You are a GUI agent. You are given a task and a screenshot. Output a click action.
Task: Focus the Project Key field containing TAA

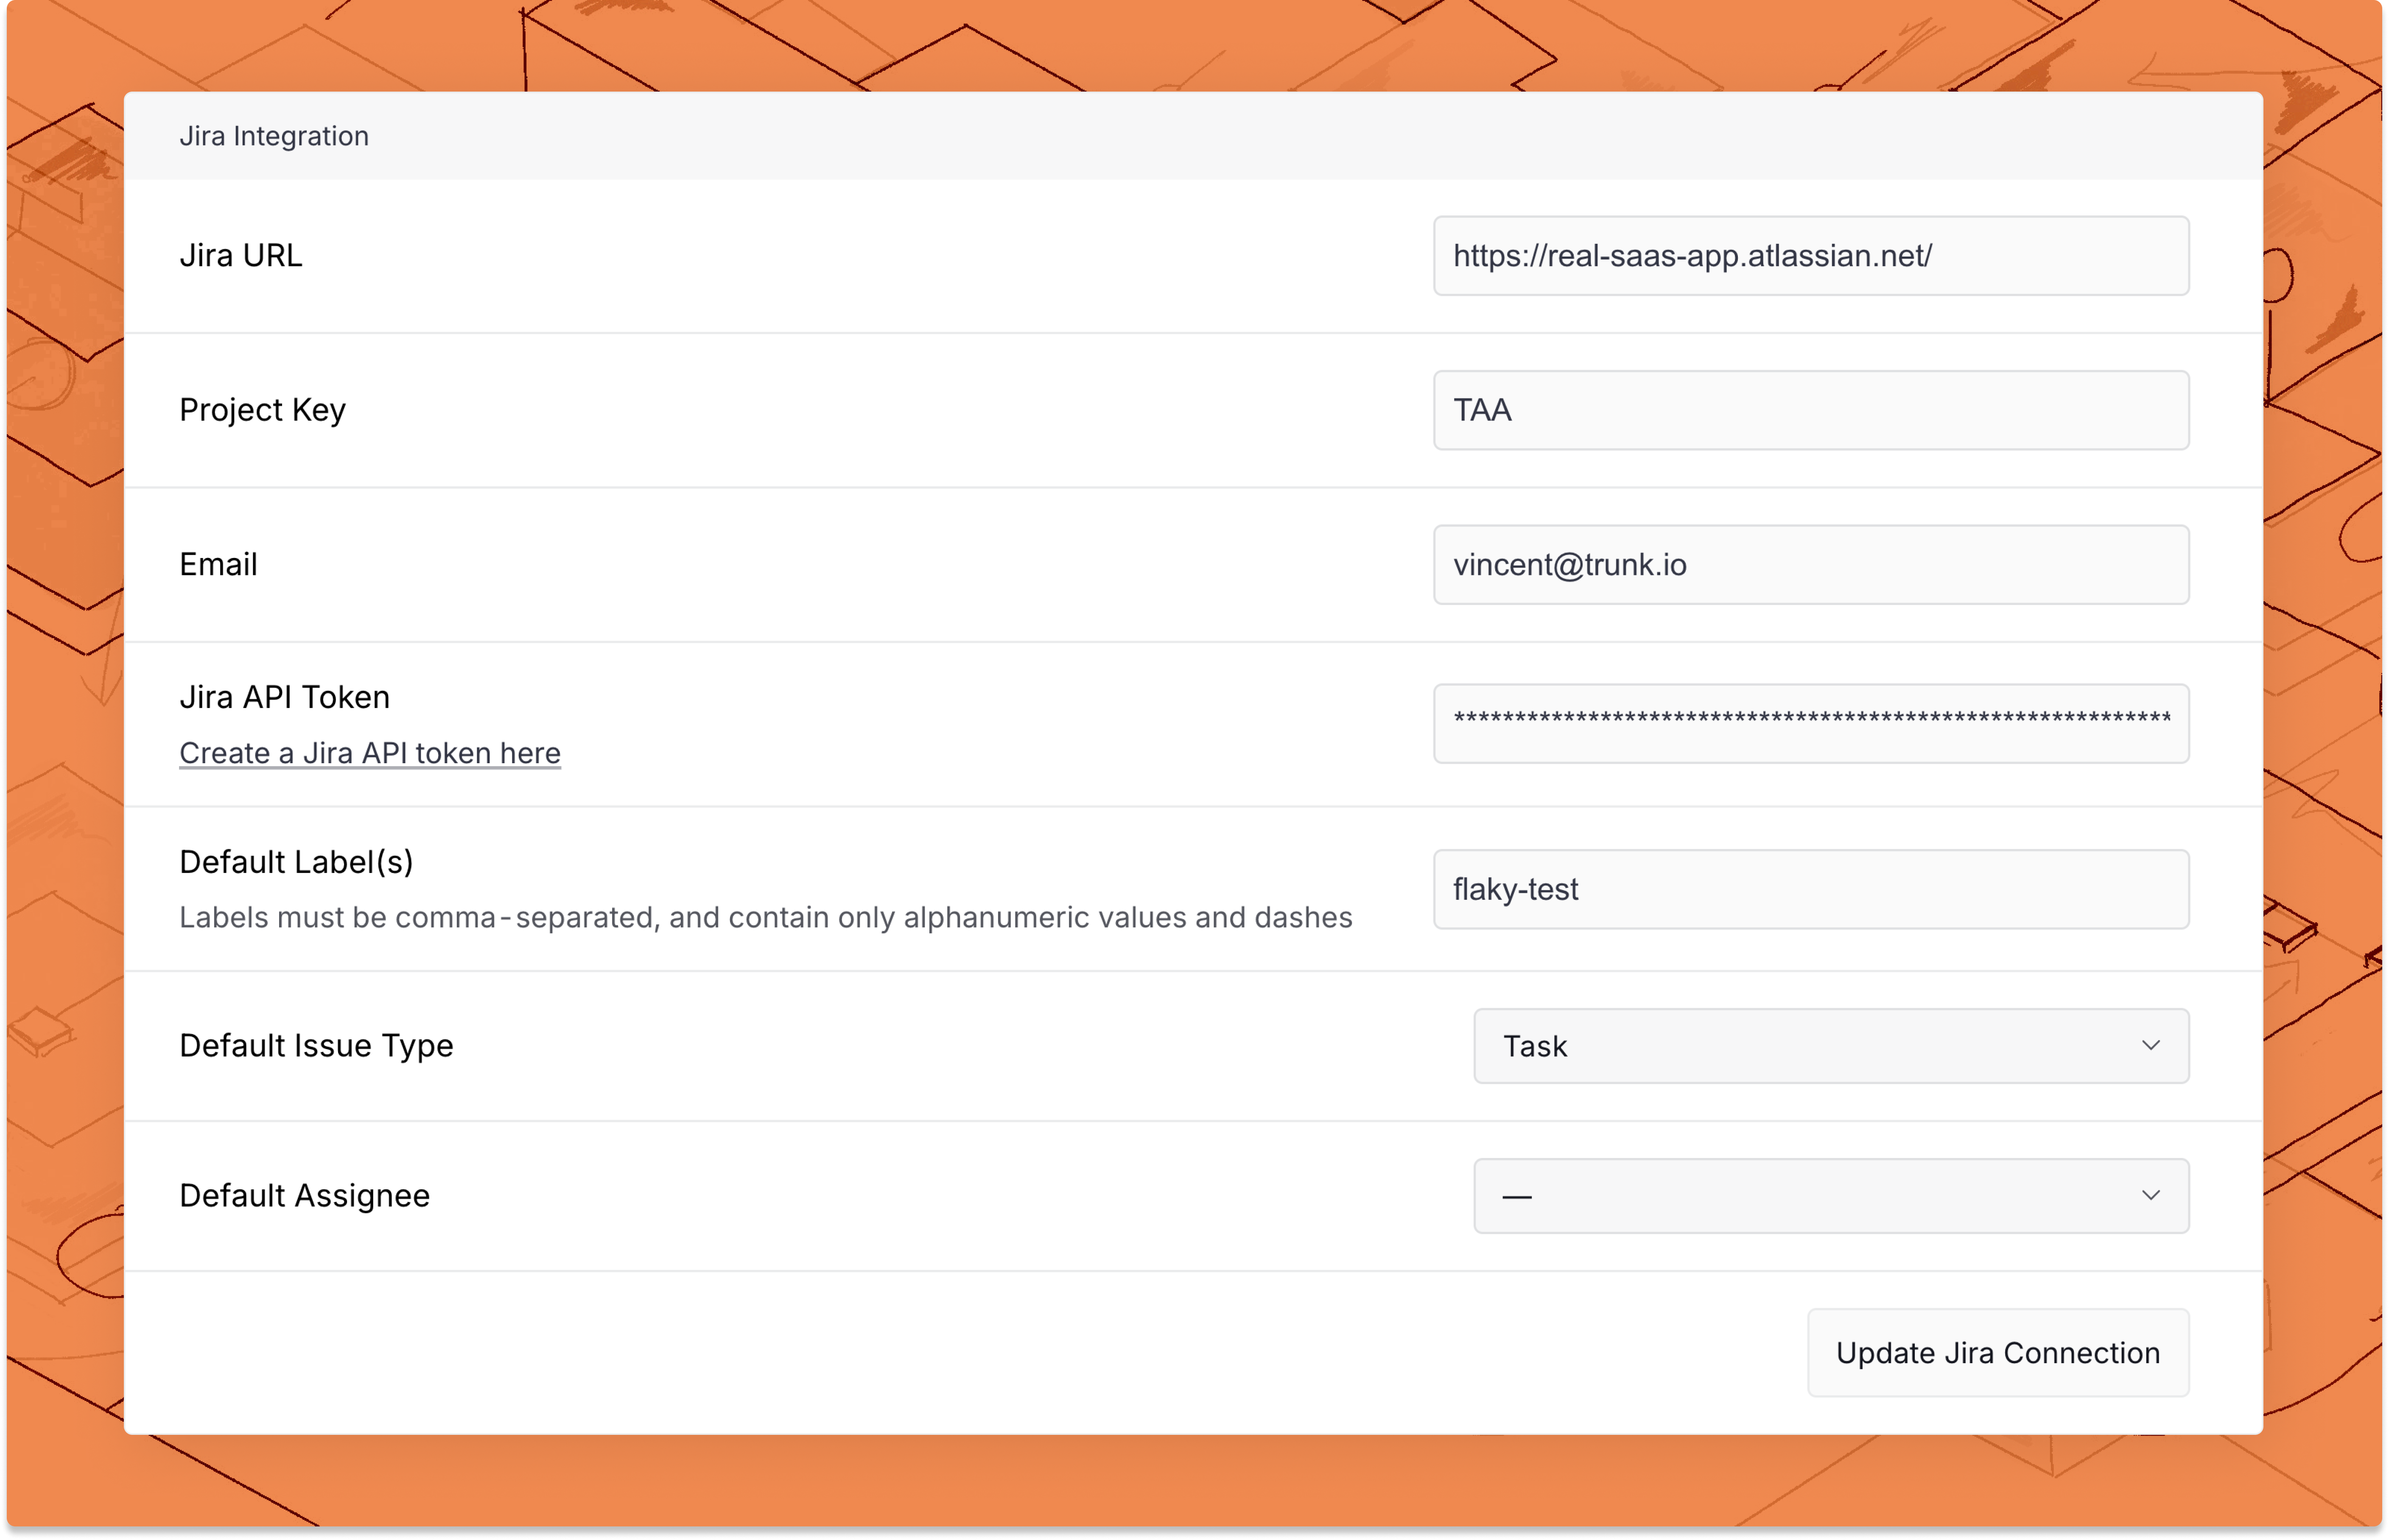[x=1811, y=410]
